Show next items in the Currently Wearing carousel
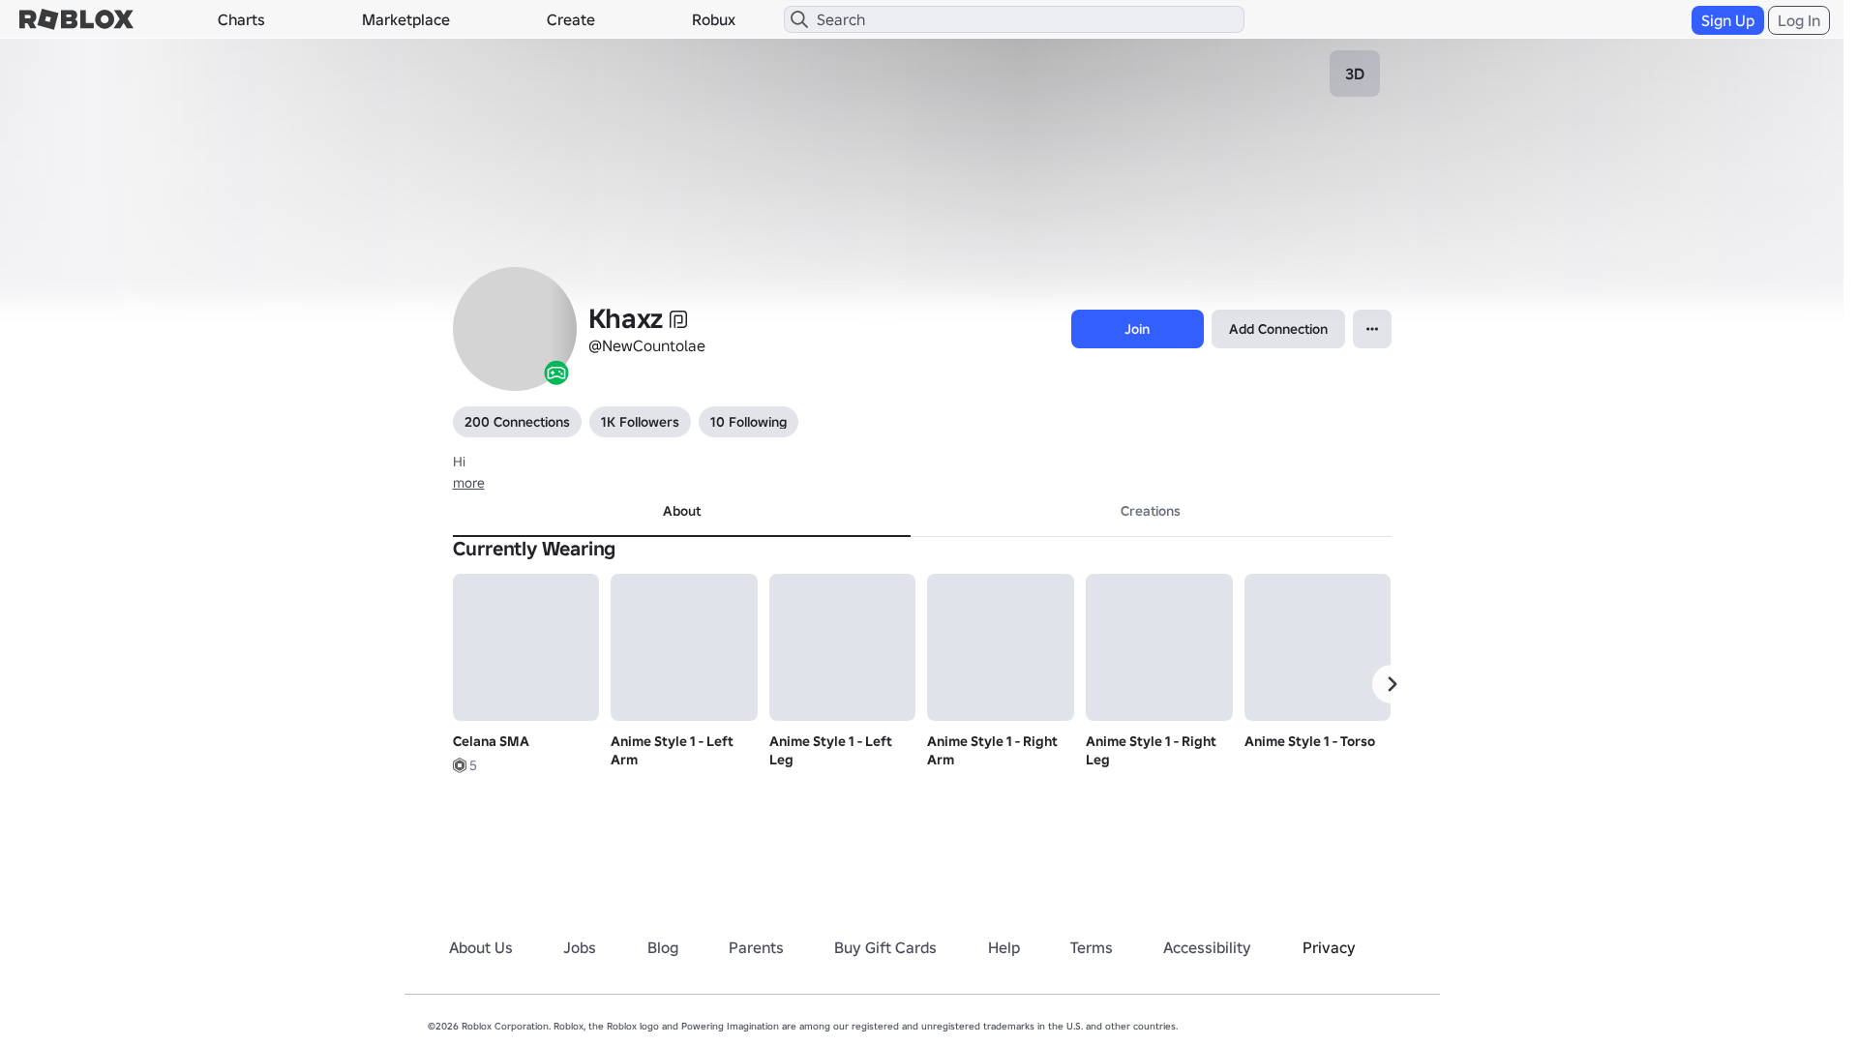The height and width of the screenshot is (1045, 1858). [1392, 684]
